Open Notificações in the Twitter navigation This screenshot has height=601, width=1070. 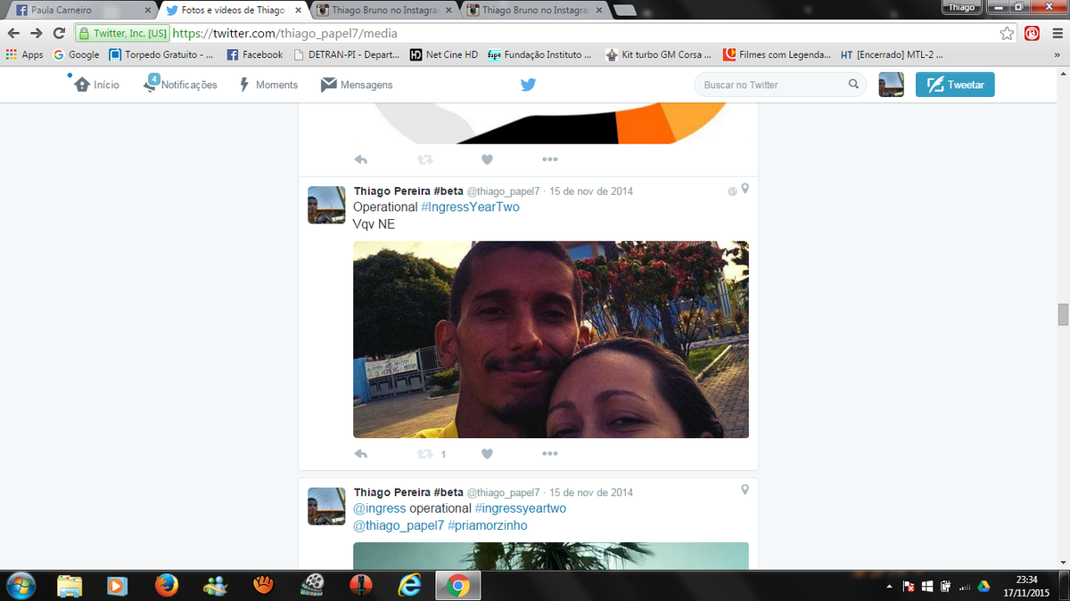[180, 85]
